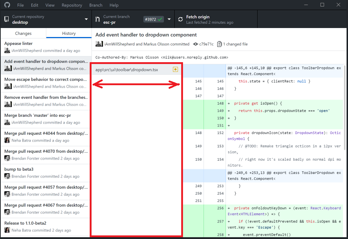
Task: Click avatar on Merge branch 'master' commit
Action: 7,122
